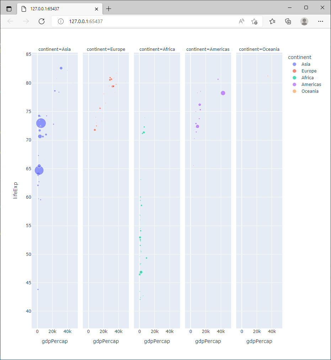Add this page to favorites
Screen dimensions: 331x360
[254, 21]
